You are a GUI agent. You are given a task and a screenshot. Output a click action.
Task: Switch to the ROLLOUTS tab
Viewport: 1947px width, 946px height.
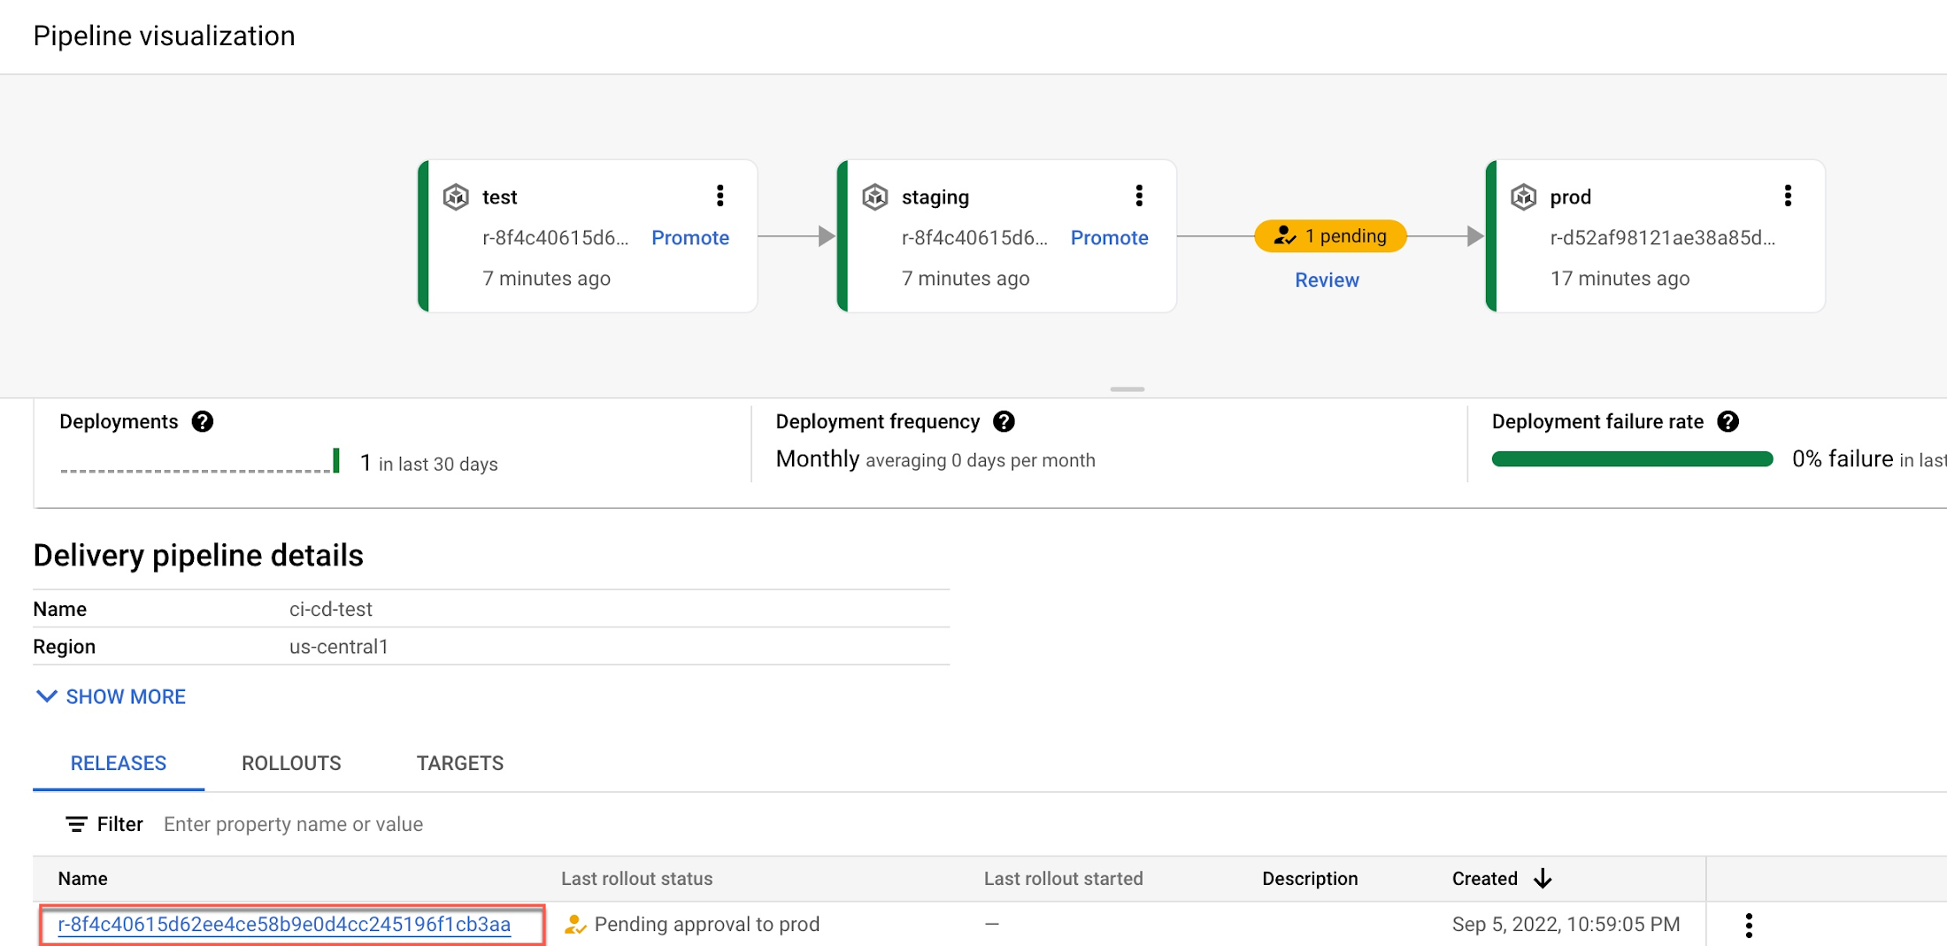tap(291, 763)
